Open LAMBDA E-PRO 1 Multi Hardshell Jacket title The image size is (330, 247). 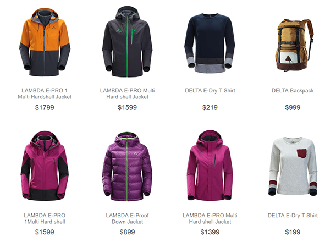tap(45, 94)
